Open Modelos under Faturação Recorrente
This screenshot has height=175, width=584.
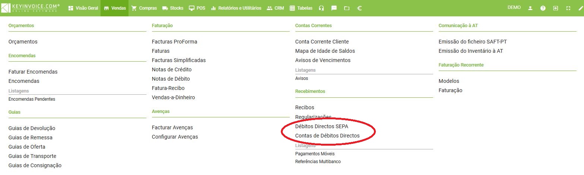pyautogui.click(x=449, y=81)
